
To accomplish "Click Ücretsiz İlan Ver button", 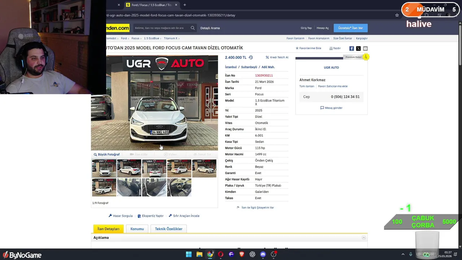I will point(350,28).
